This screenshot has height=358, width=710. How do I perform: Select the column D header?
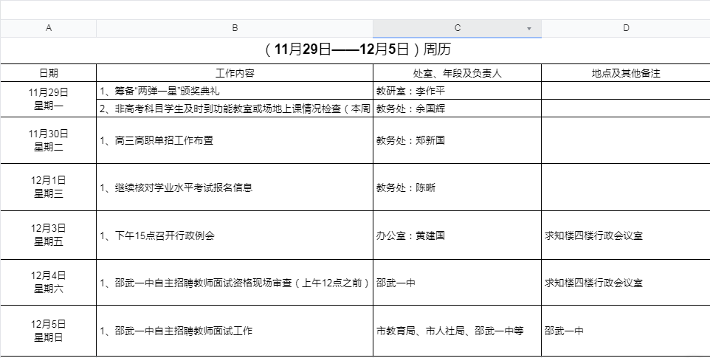626,28
